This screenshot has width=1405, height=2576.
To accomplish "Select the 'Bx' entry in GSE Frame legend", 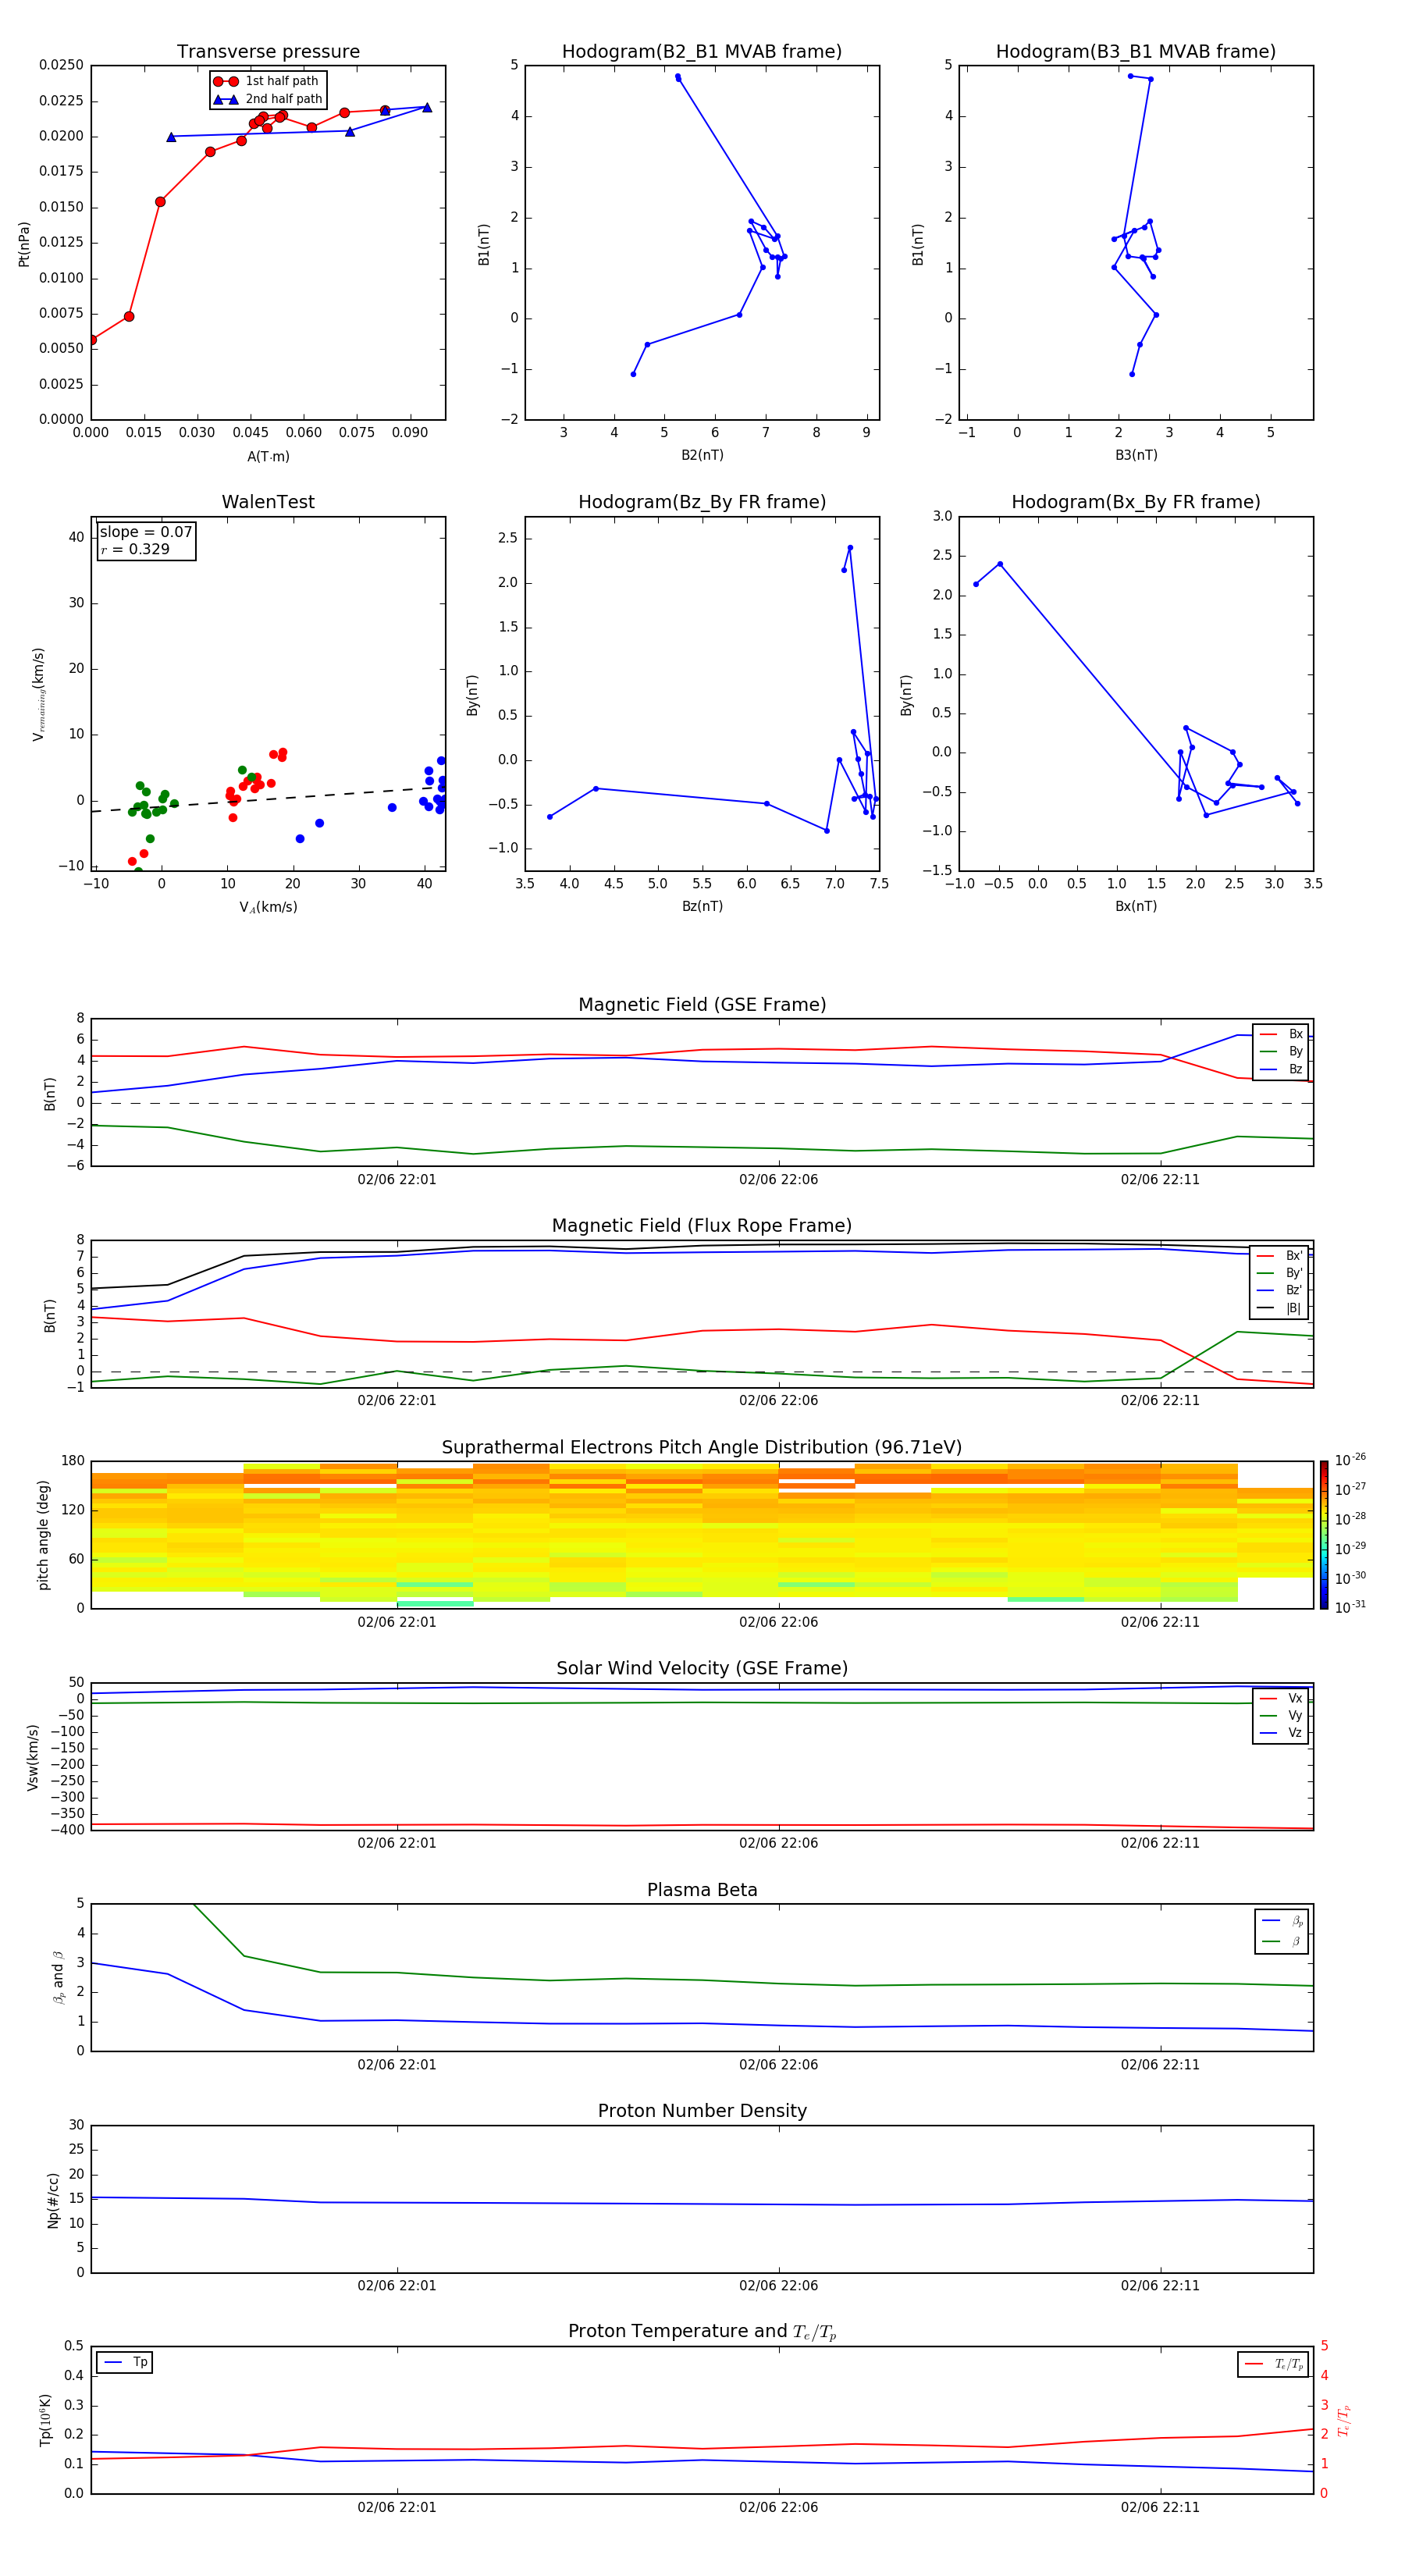I will click(x=1281, y=1034).
